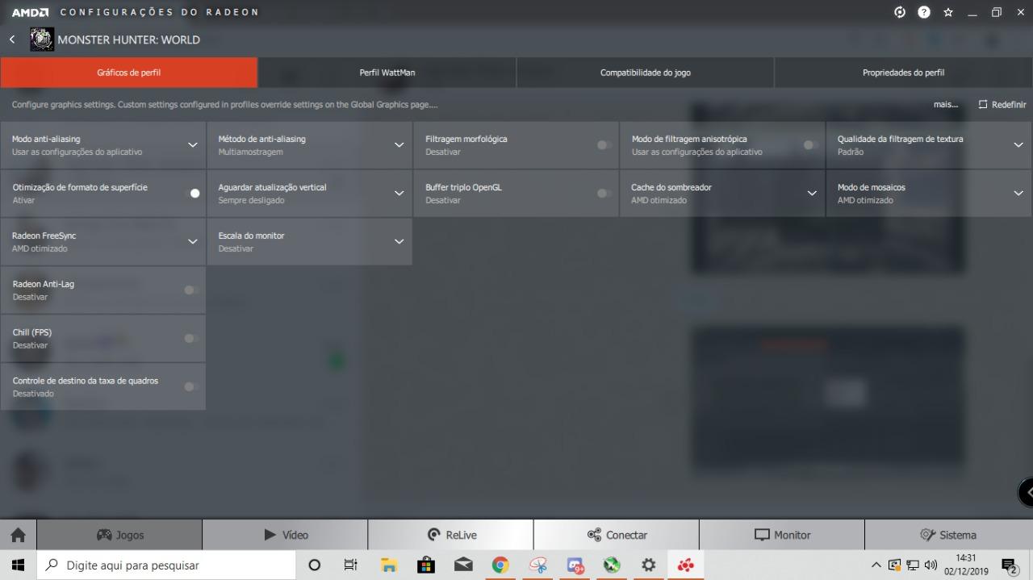This screenshot has width=1033, height=580.
Task: Switch to the Perfil WattMan tab
Action: tap(387, 73)
